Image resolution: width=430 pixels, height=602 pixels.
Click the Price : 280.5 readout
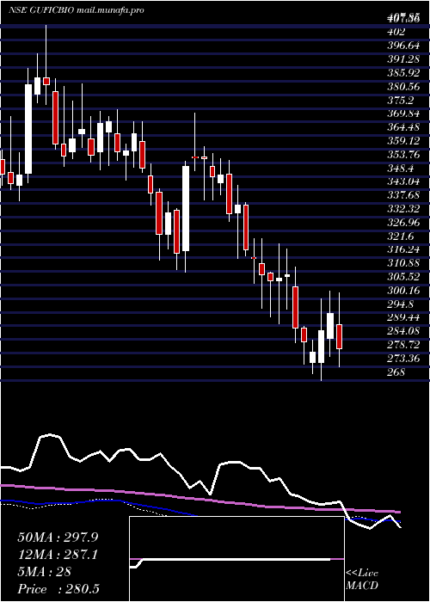(58, 588)
